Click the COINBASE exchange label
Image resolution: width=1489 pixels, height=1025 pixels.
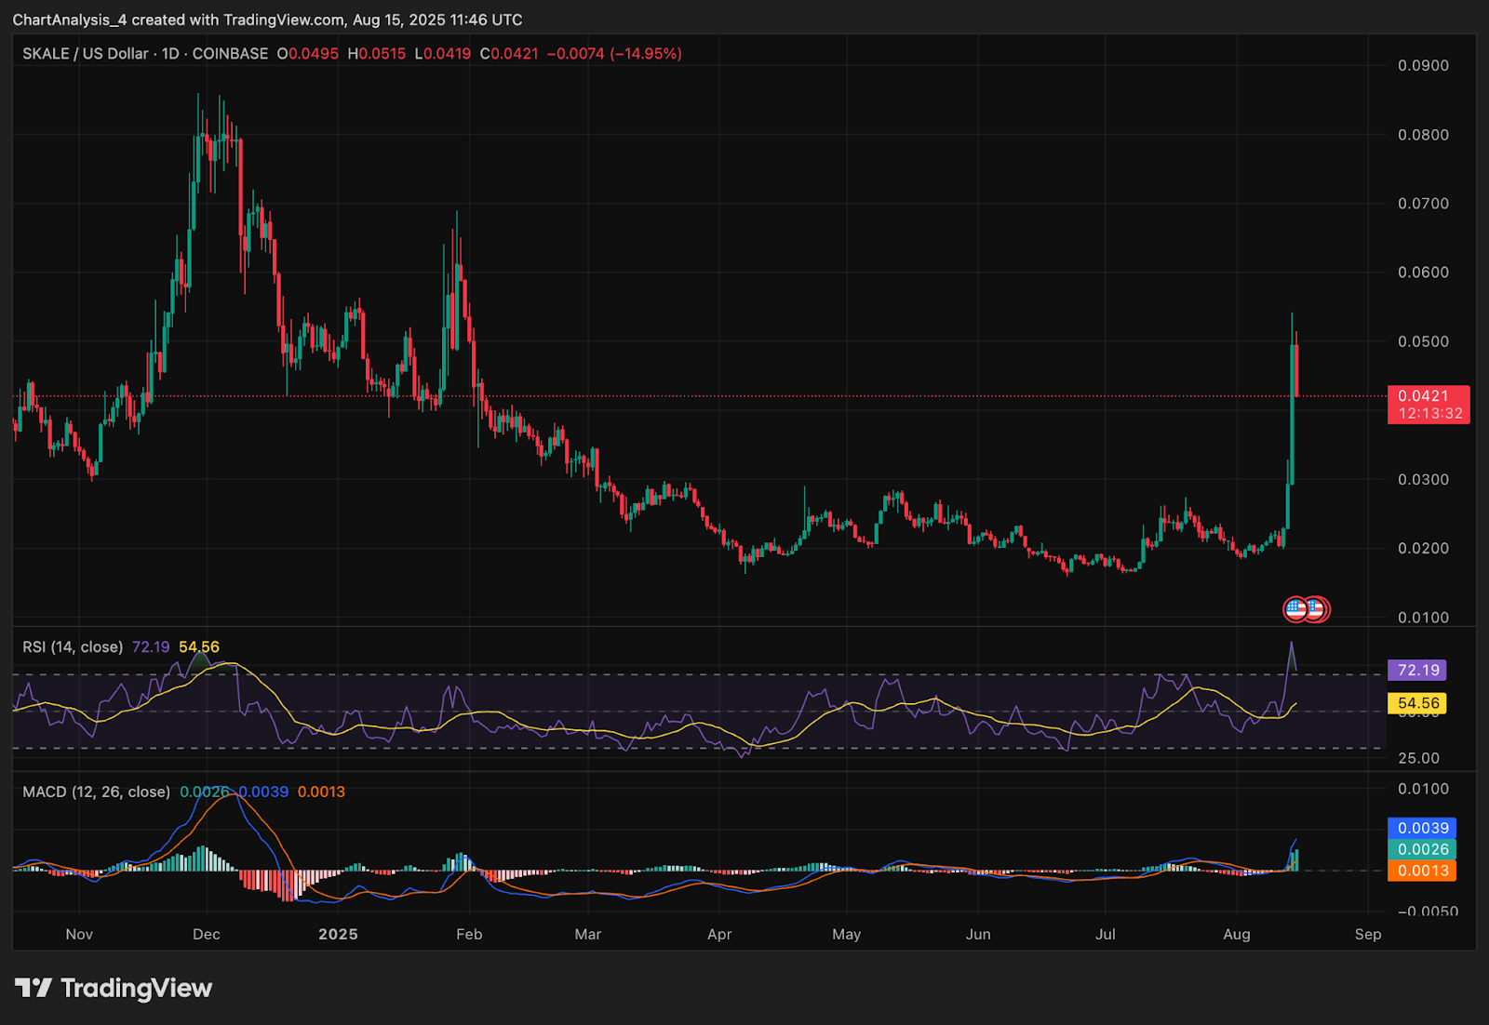tap(230, 54)
